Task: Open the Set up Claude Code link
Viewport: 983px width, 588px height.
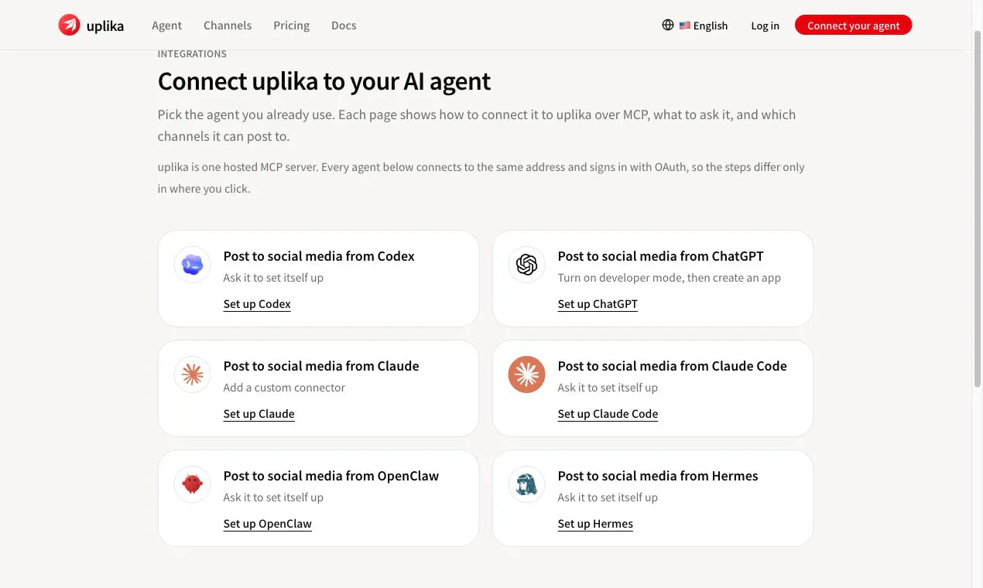Action: click(608, 414)
